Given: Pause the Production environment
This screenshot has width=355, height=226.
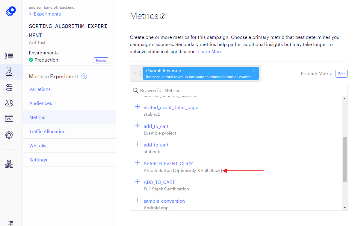Looking at the screenshot, I should [x=101, y=60].
